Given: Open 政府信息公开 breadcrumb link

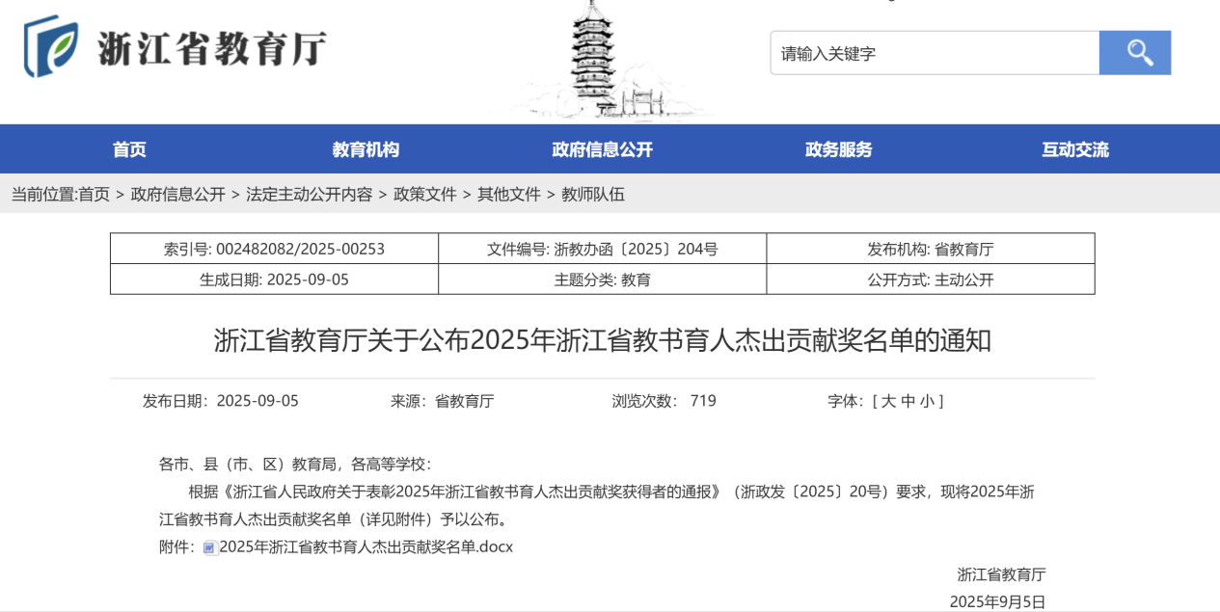Looking at the screenshot, I should click(178, 194).
